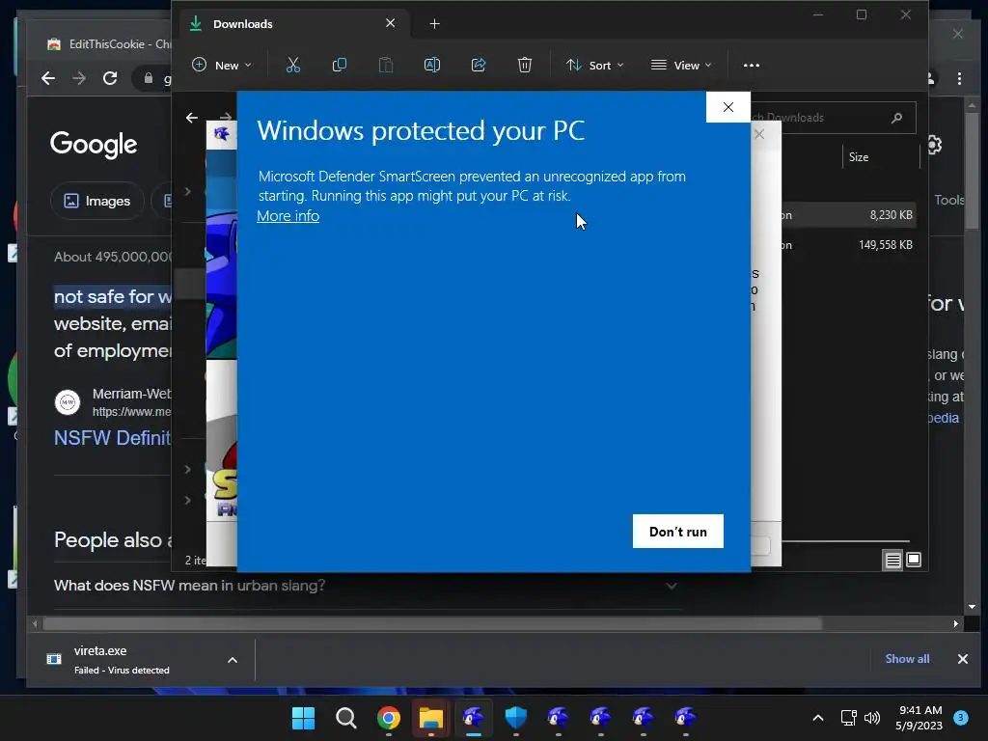Open Google search Tools
The width and height of the screenshot is (988, 741).
coord(949,200)
